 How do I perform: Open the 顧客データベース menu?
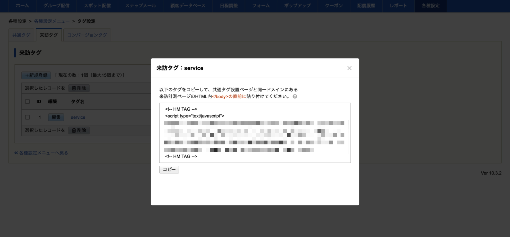tap(188, 6)
